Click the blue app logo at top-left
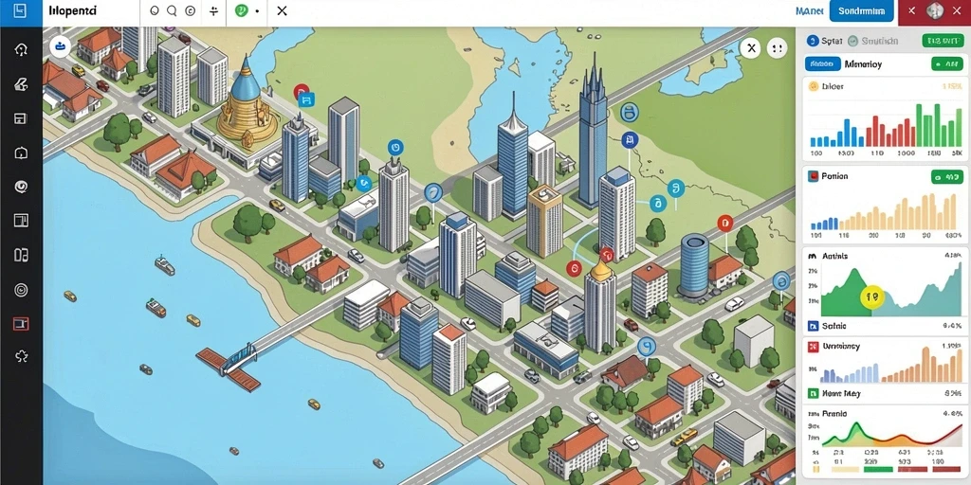 pyautogui.click(x=21, y=12)
